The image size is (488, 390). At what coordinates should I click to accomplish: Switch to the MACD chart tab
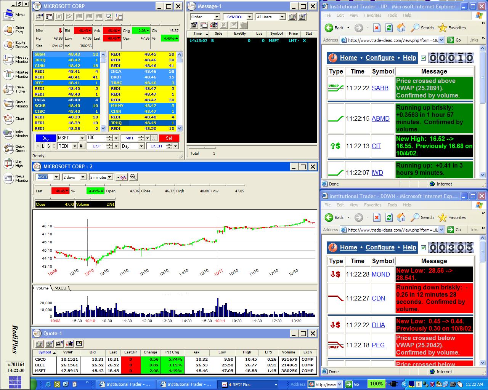pyautogui.click(x=60, y=288)
